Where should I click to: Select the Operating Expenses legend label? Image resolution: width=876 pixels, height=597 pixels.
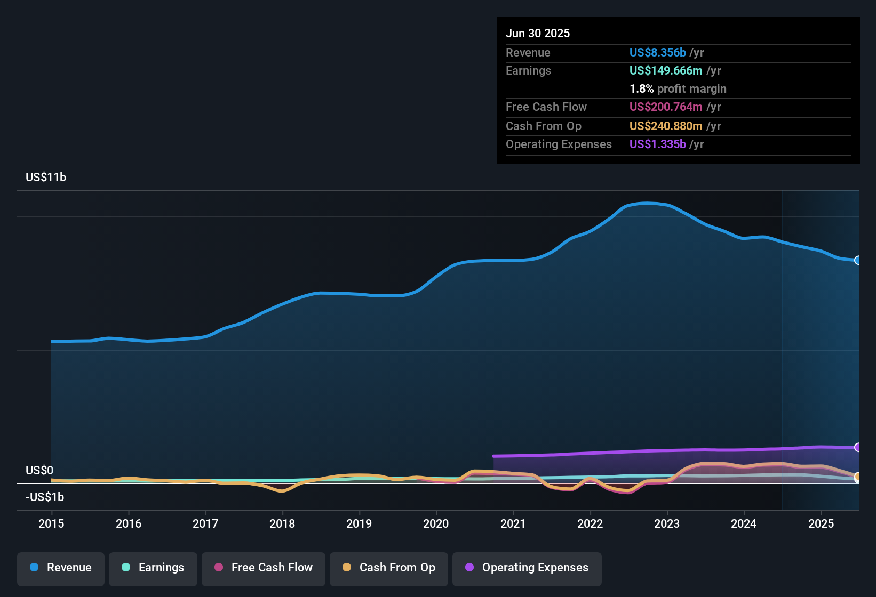pos(535,568)
